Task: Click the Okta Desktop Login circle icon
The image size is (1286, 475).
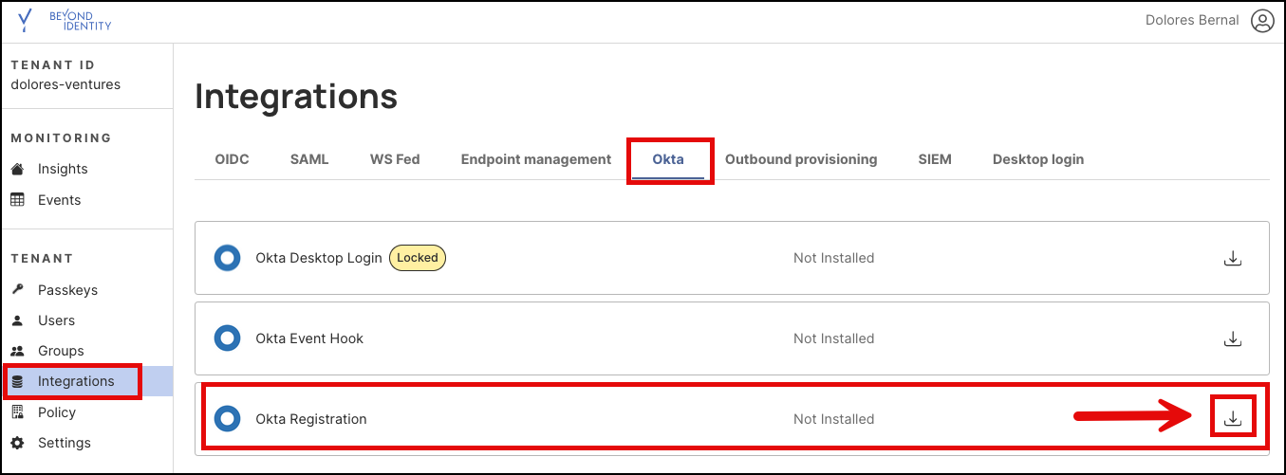Action: 227,258
